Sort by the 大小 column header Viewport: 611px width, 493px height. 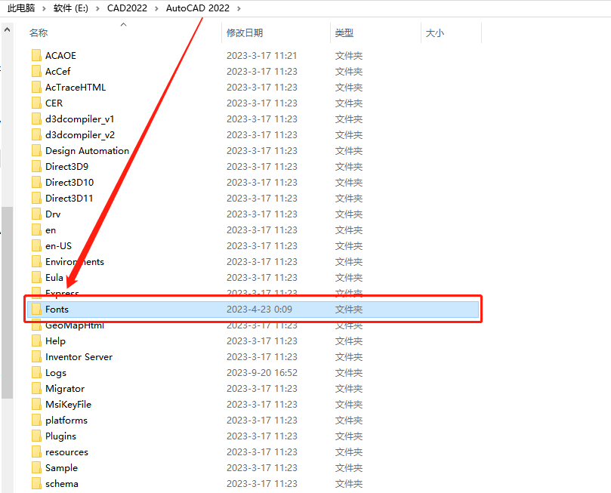pyautogui.click(x=435, y=32)
